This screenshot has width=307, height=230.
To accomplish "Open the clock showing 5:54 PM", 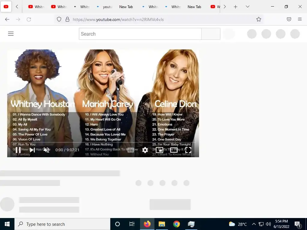I will click(x=282, y=224).
